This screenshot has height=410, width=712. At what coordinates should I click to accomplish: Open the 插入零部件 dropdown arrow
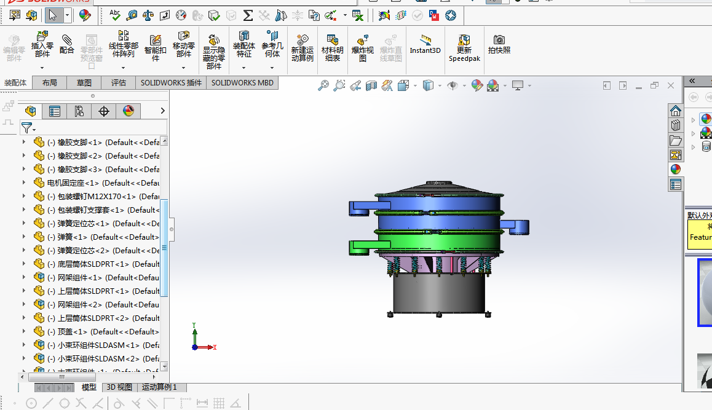click(x=42, y=68)
